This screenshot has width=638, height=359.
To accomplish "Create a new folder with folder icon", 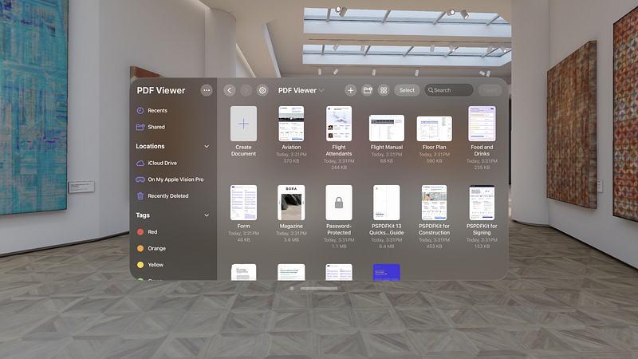I will [367, 90].
